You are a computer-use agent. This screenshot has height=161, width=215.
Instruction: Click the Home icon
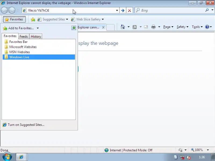pos(123,27)
